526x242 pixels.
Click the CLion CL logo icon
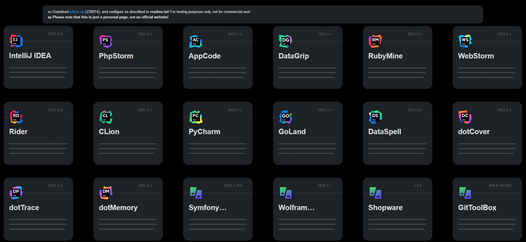coord(106,117)
